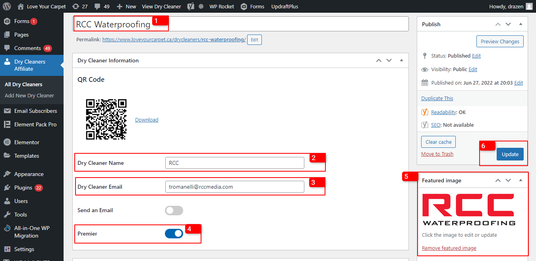Select All Dry Cleaners submenu item
Image resolution: width=536 pixels, height=261 pixels.
pos(23,84)
